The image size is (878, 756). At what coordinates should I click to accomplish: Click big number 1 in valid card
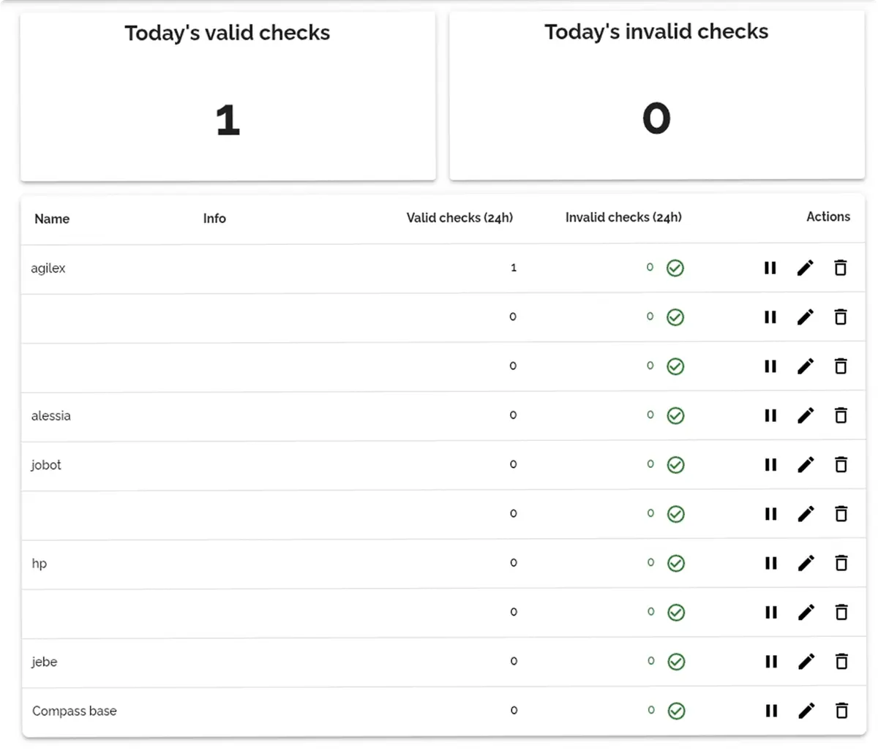(228, 121)
